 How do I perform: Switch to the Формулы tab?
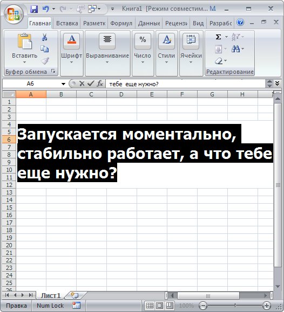(121, 23)
